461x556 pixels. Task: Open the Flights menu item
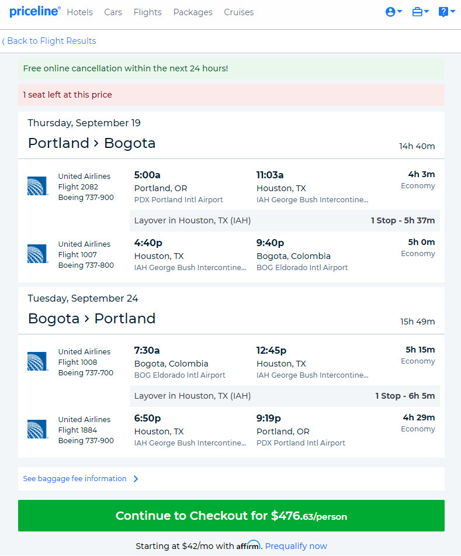coord(147,12)
